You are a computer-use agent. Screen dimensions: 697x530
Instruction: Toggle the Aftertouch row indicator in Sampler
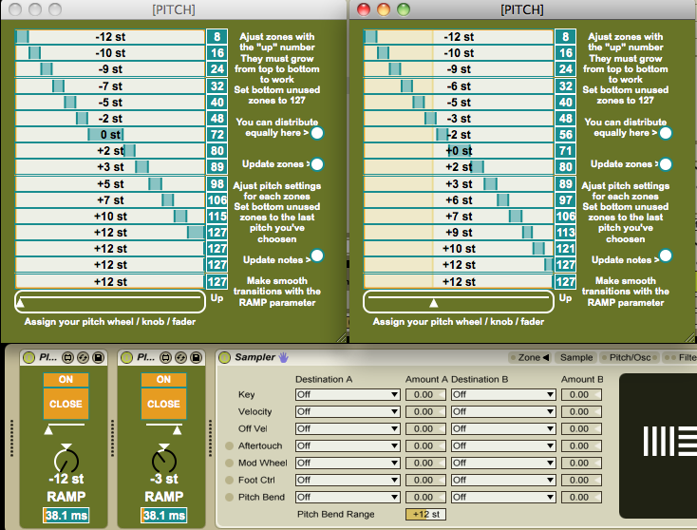pyautogui.click(x=228, y=446)
